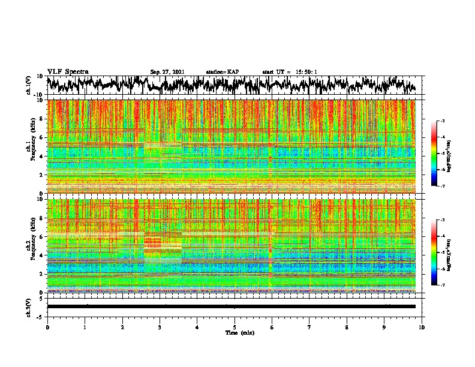Click time axis tick label "4"
The width and height of the screenshot is (475, 367).
pos(197,327)
